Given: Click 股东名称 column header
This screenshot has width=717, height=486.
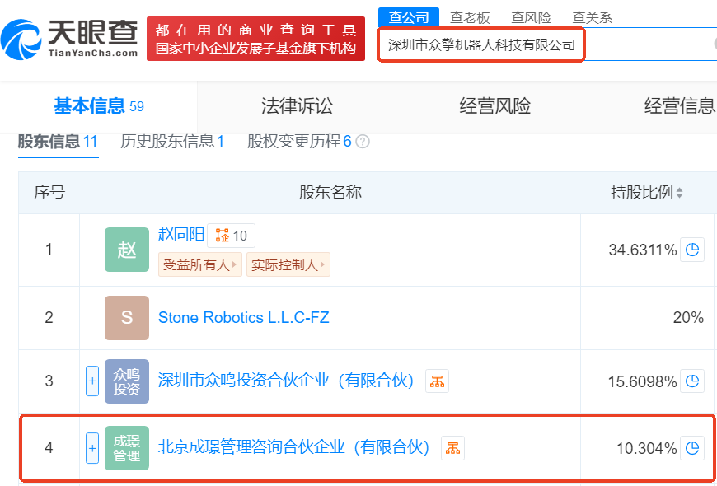Looking at the screenshot, I should 330,193.
